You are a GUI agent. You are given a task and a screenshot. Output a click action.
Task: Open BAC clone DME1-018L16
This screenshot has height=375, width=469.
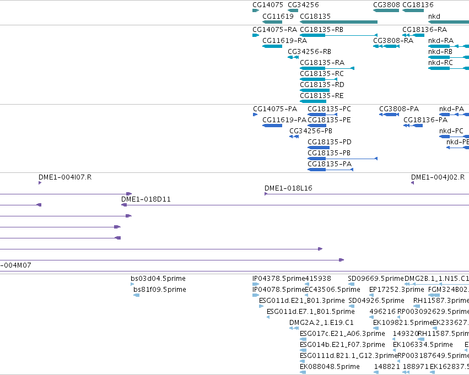[288, 188]
